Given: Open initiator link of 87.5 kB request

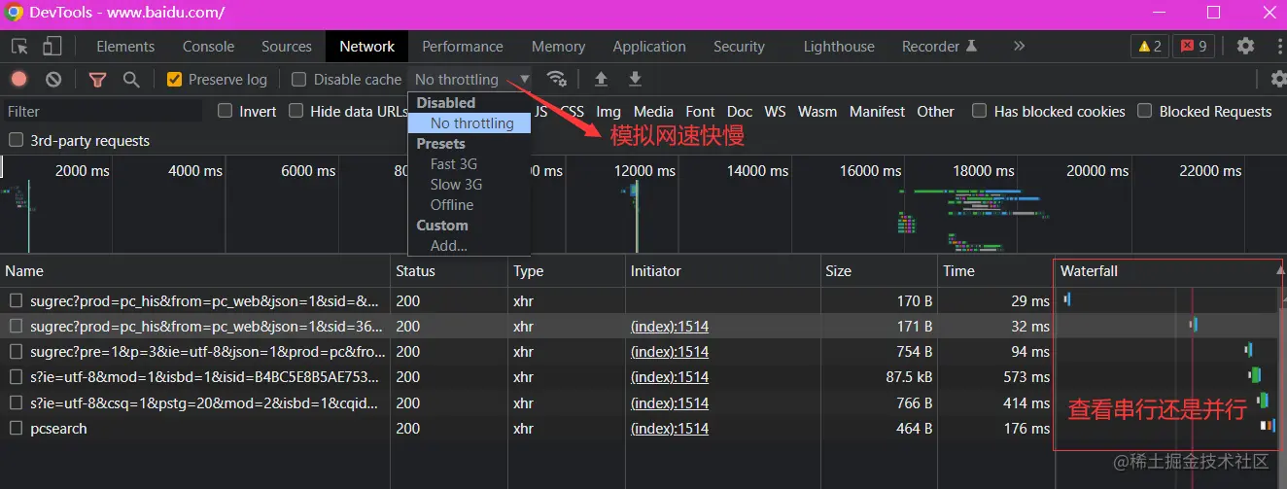Looking at the screenshot, I should click(x=670, y=377).
